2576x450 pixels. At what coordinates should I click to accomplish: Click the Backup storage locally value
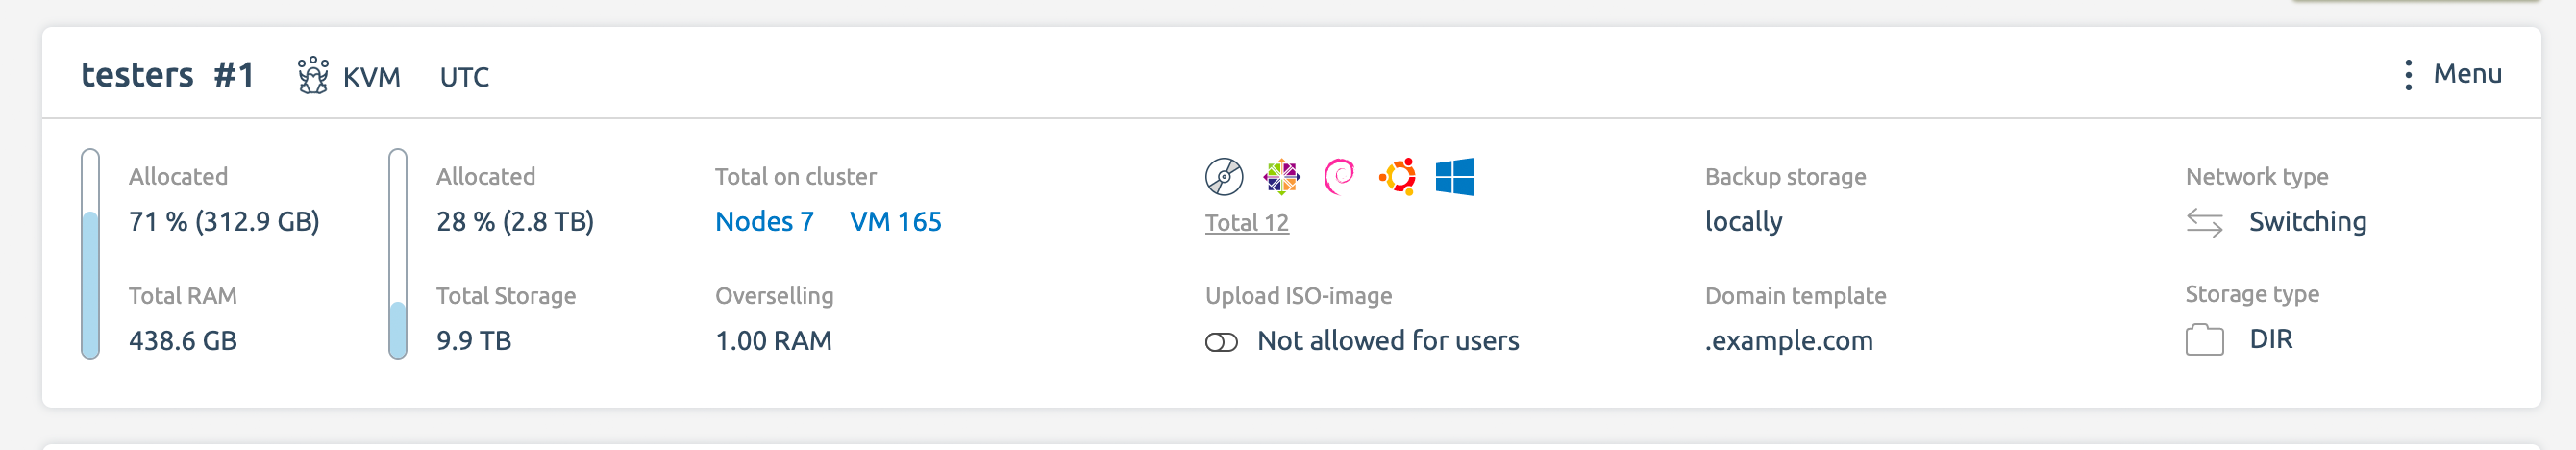pos(1743,221)
